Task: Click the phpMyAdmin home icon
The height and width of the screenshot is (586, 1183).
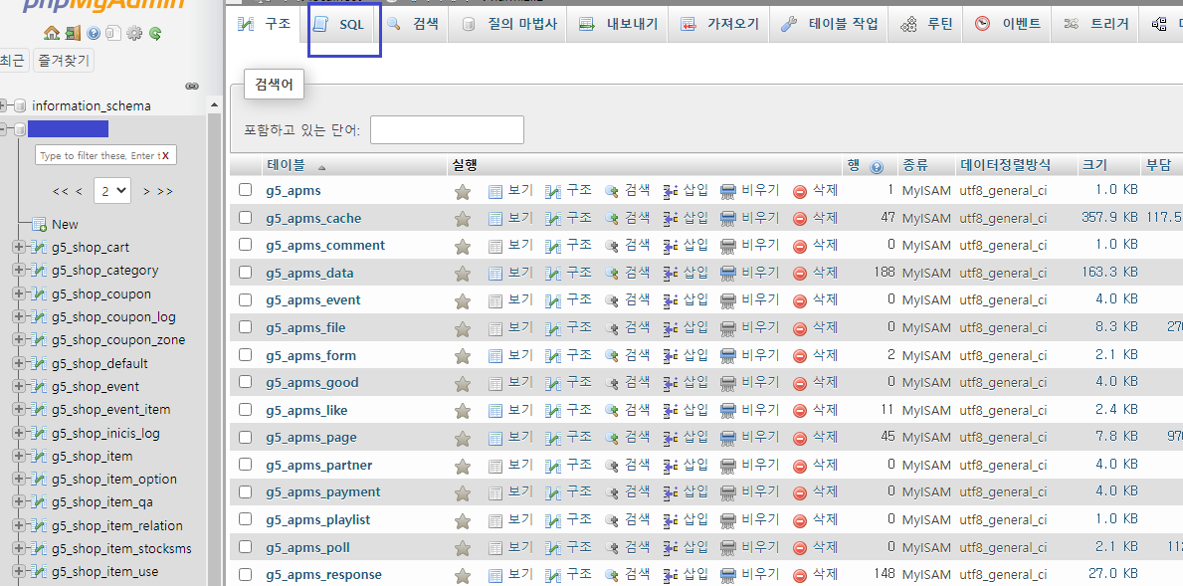Action: tap(51, 33)
